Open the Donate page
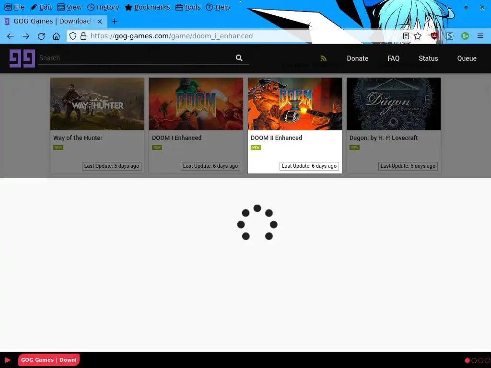Image resolution: width=491 pixels, height=368 pixels. 357,58
